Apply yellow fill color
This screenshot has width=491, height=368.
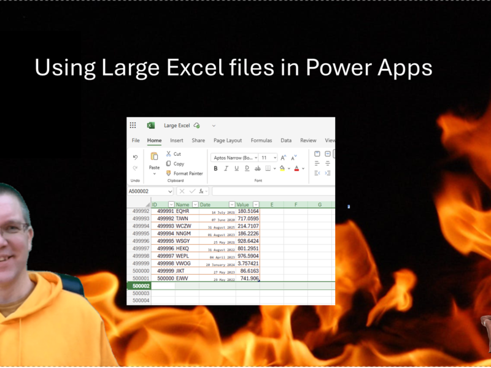(x=282, y=169)
